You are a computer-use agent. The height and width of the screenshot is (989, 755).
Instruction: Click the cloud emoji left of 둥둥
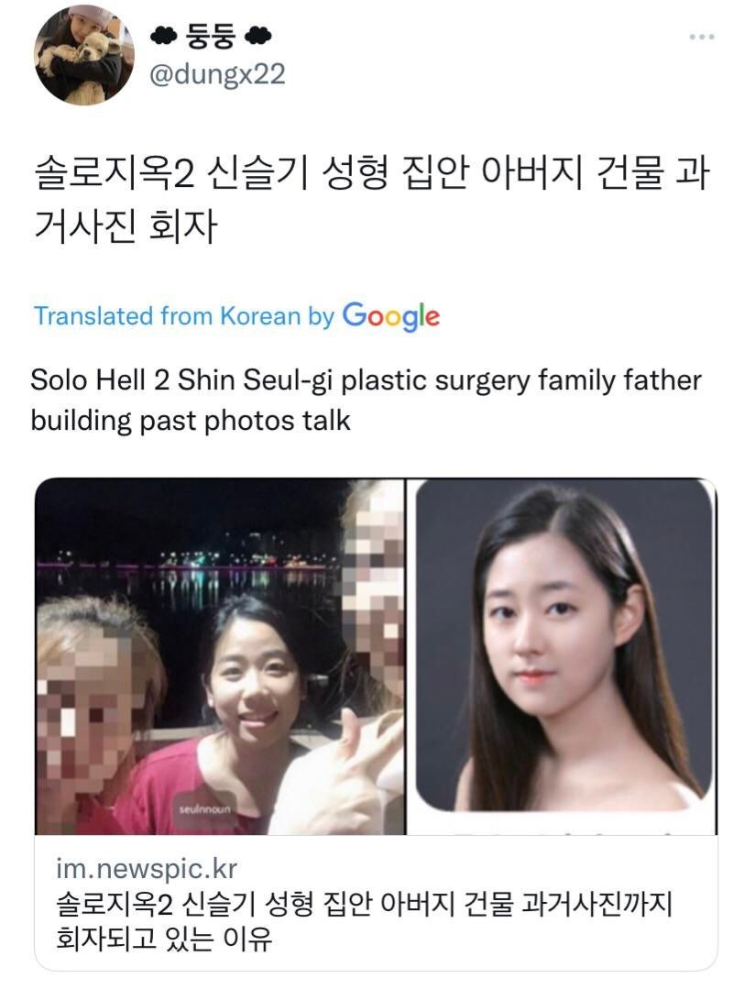(x=163, y=37)
